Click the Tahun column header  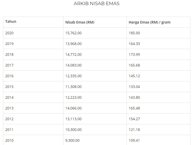11,21
